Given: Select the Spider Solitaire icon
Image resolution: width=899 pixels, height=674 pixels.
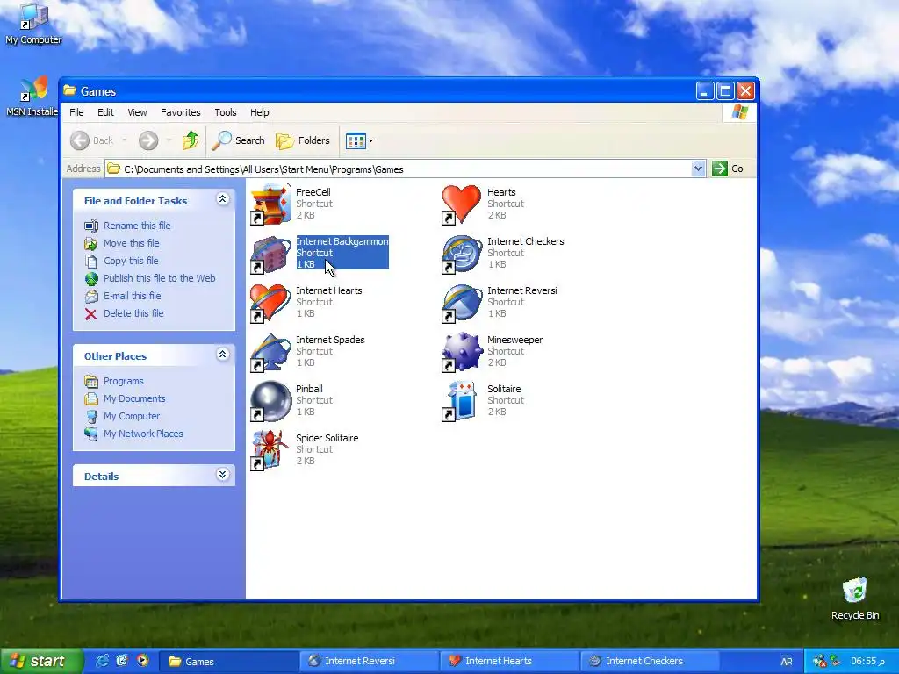Looking at the screenshot, I should [270, 450].
